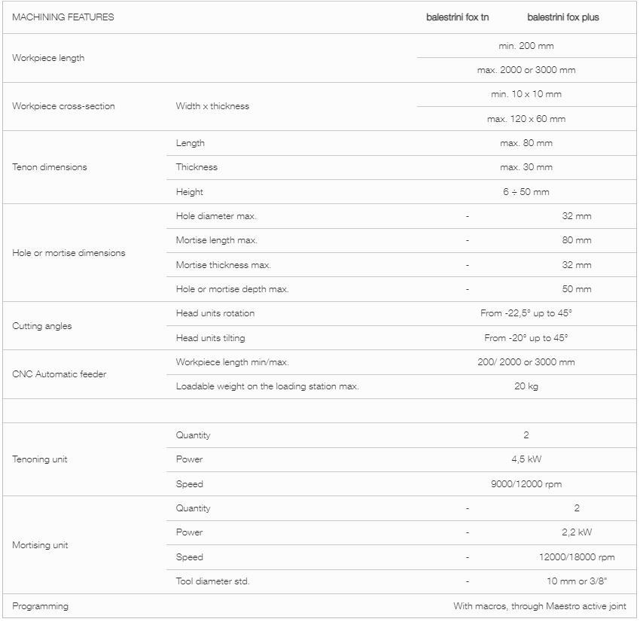
Task: Click the max. 120 x 60 mm cell
Action: (526, 119)
